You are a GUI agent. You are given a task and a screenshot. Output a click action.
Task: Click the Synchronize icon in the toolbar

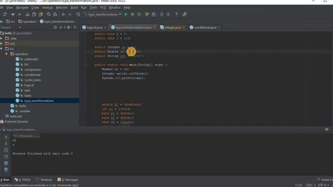pyautogui.click(x=5, y=15)
